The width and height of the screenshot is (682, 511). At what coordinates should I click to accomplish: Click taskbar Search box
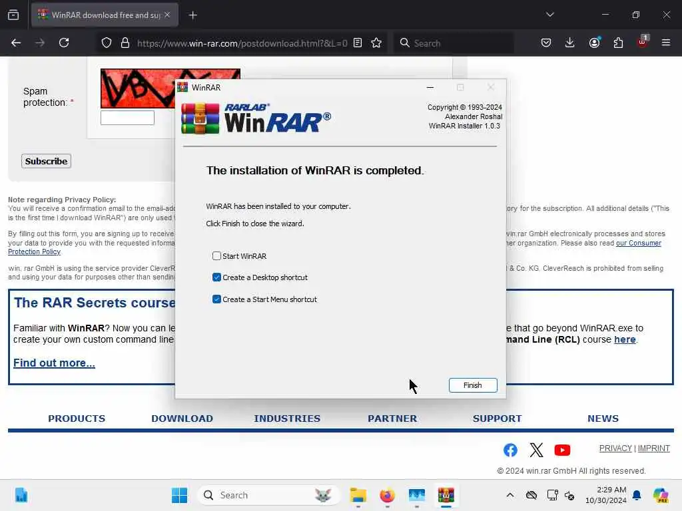point(269,495)
